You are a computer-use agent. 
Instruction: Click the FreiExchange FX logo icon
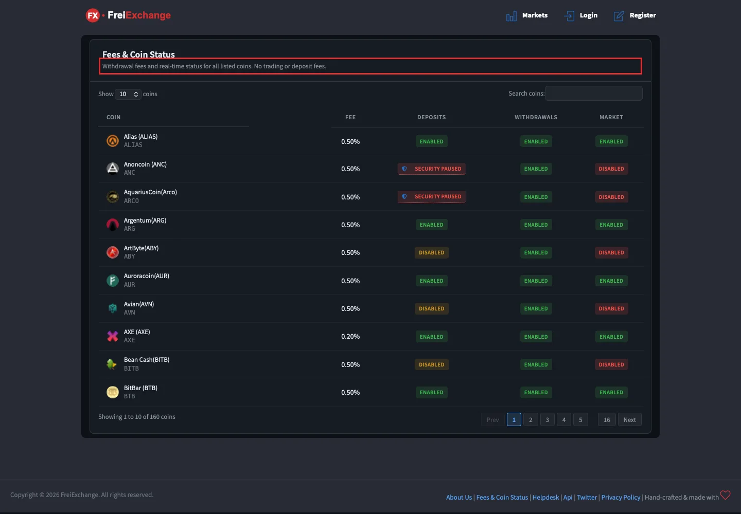point(93,15)
